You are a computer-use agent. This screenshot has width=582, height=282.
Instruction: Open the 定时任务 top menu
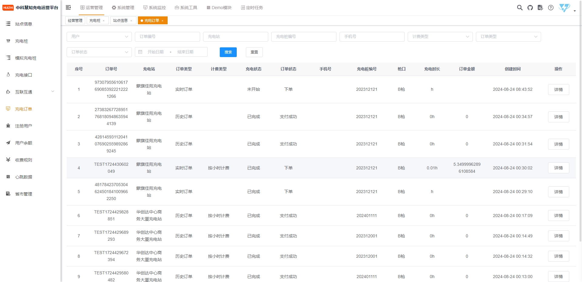click(x=252, y=8)
